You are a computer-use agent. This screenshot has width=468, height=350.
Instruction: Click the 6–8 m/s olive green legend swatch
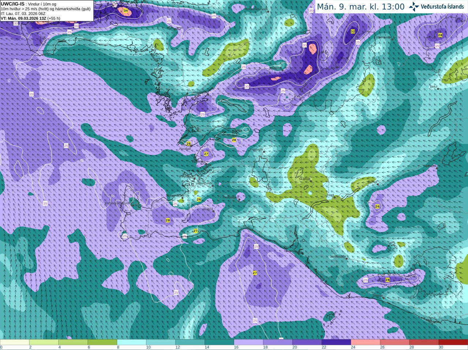click(x=102, y=342)
